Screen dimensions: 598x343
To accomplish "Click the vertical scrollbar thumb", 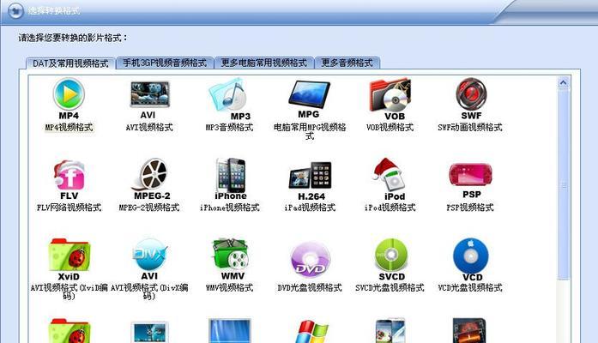I will click(x=564, y=185).
